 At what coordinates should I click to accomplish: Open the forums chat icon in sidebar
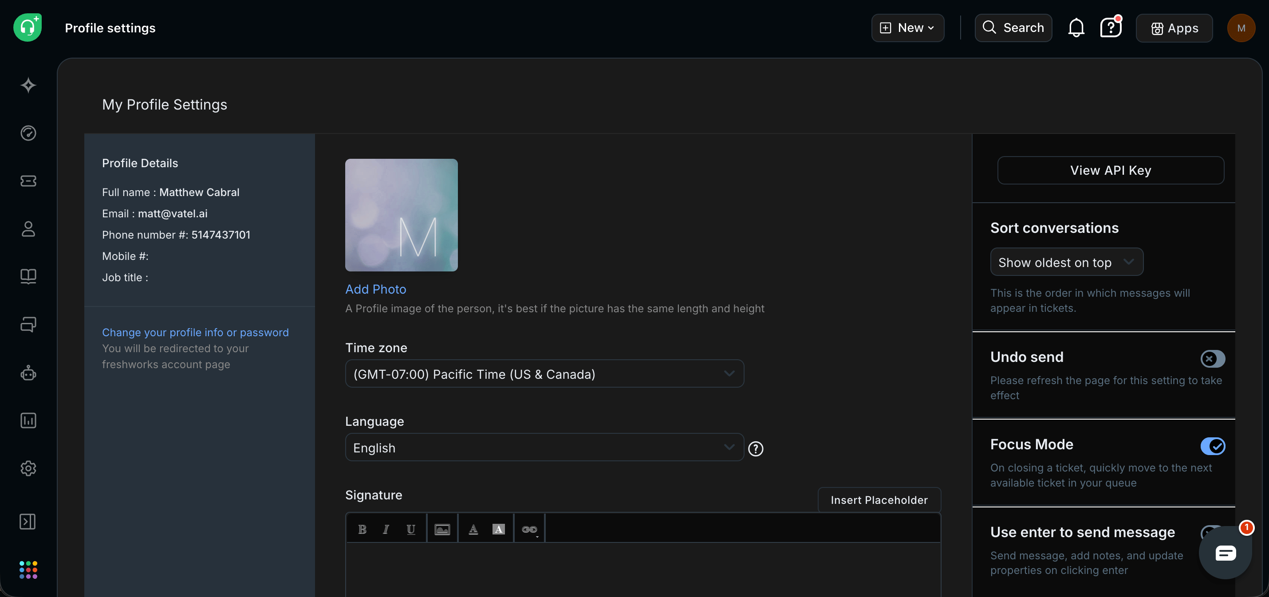pos(28,324)
